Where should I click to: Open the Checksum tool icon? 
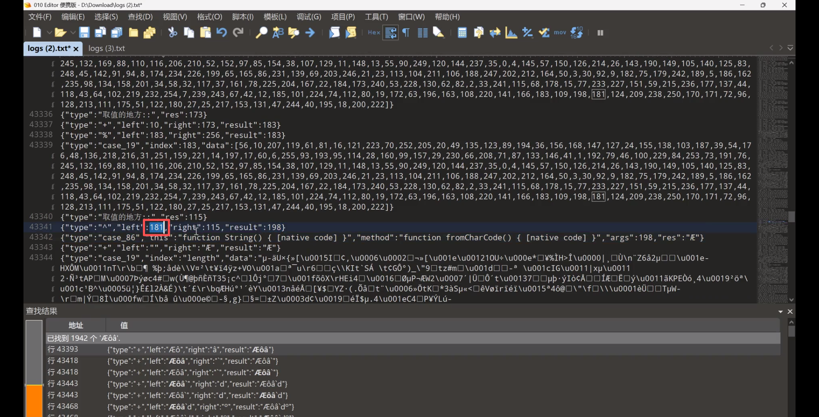coord(544,32)
